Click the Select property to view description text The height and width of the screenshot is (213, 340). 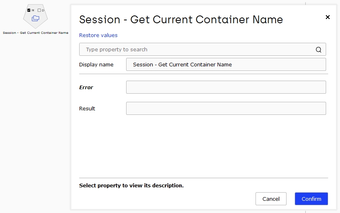click(131, 185)
